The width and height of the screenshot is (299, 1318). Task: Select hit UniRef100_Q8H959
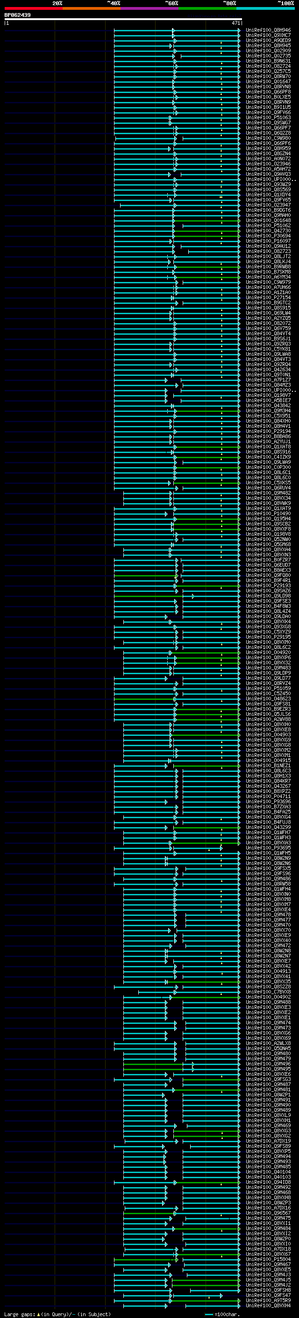(268, 148)
